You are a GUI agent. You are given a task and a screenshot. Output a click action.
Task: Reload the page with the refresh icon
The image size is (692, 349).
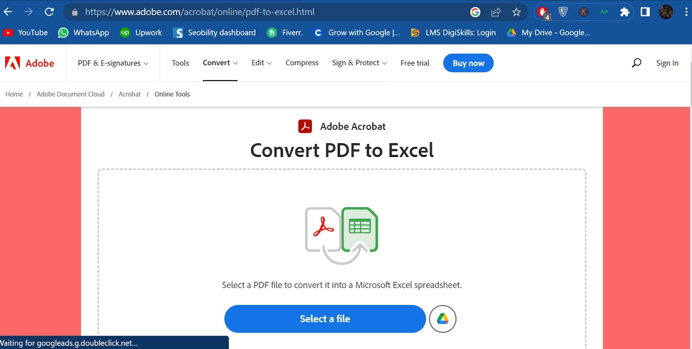[49, 12]
